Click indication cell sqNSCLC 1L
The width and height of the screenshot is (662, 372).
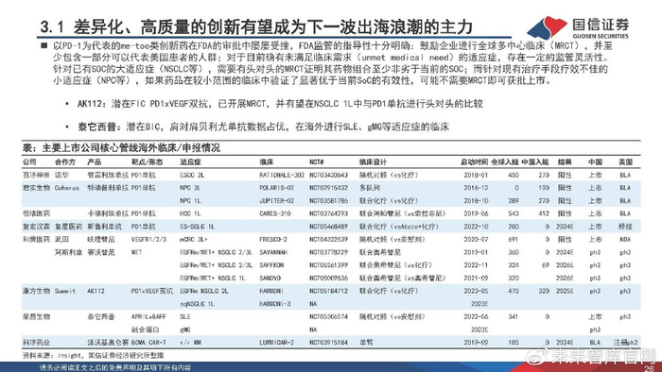pyautogui.click(x=197, y=304)
